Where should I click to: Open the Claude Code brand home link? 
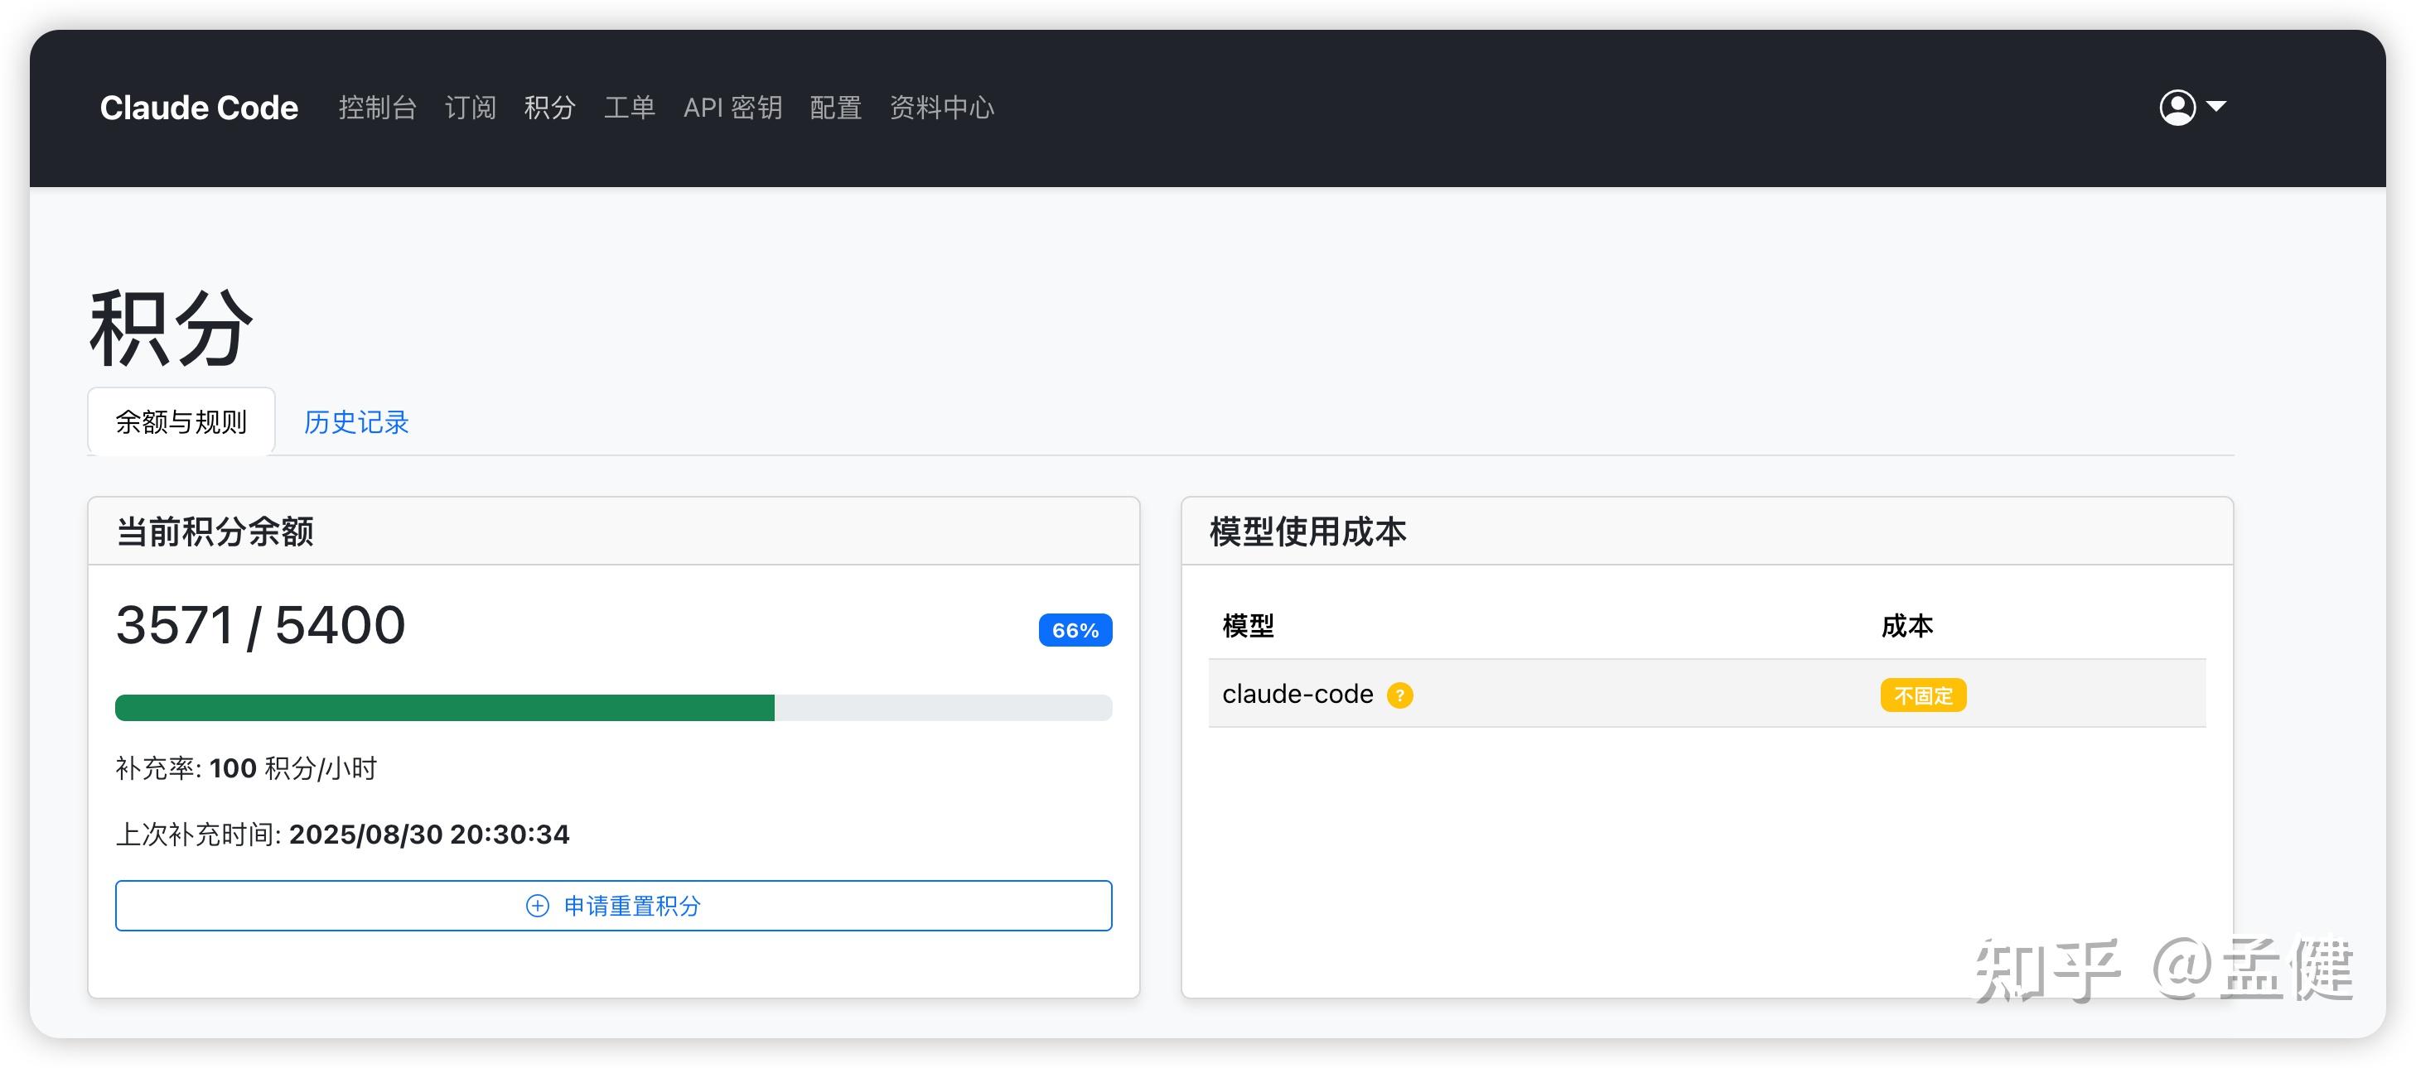point(199,108)
